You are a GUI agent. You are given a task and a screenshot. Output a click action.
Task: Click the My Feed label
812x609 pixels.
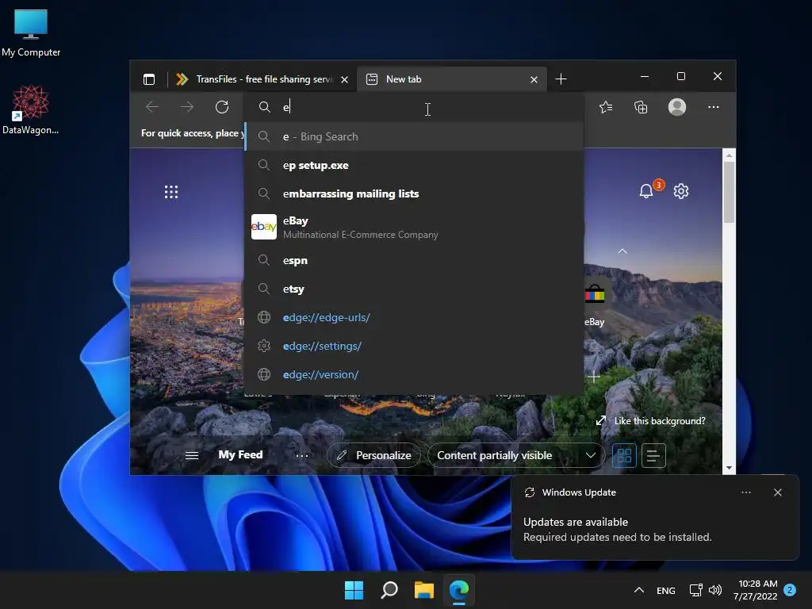click(x=240, y=454)
